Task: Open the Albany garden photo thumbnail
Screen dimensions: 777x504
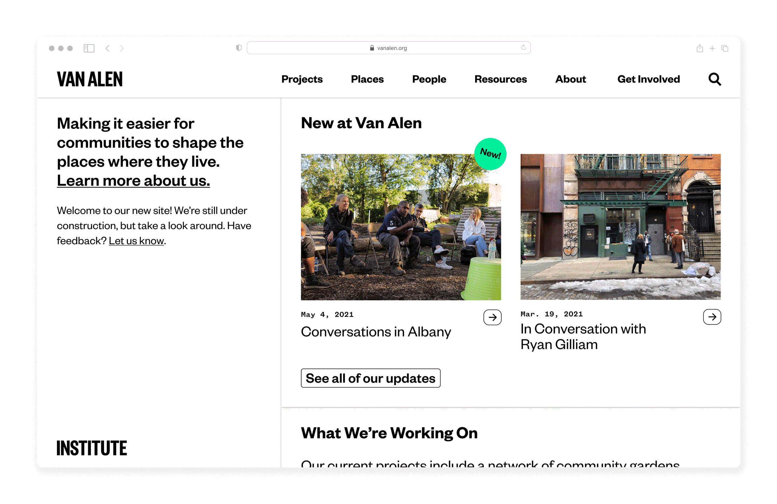Action: point(400,227)
